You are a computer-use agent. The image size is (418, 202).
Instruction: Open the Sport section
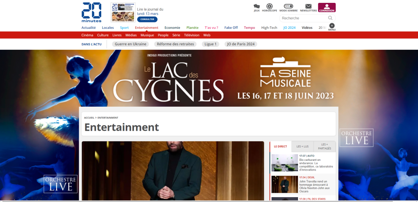point(124,28)
